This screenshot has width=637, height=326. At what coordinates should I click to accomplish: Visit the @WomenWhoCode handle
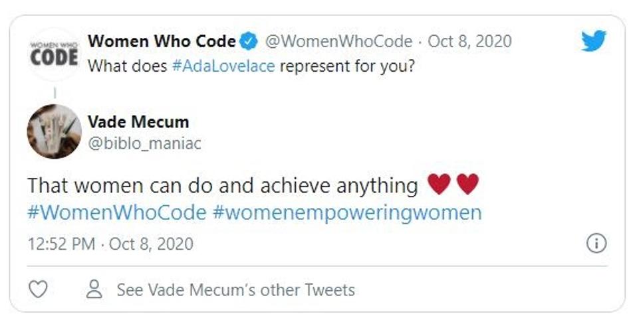tap(338, 41)
